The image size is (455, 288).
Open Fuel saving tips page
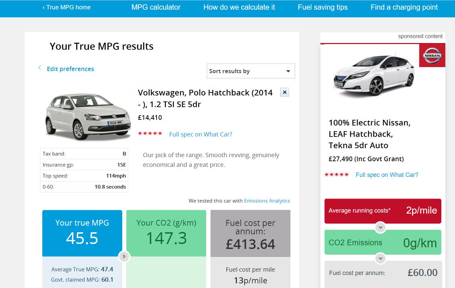tap(323, 7)
